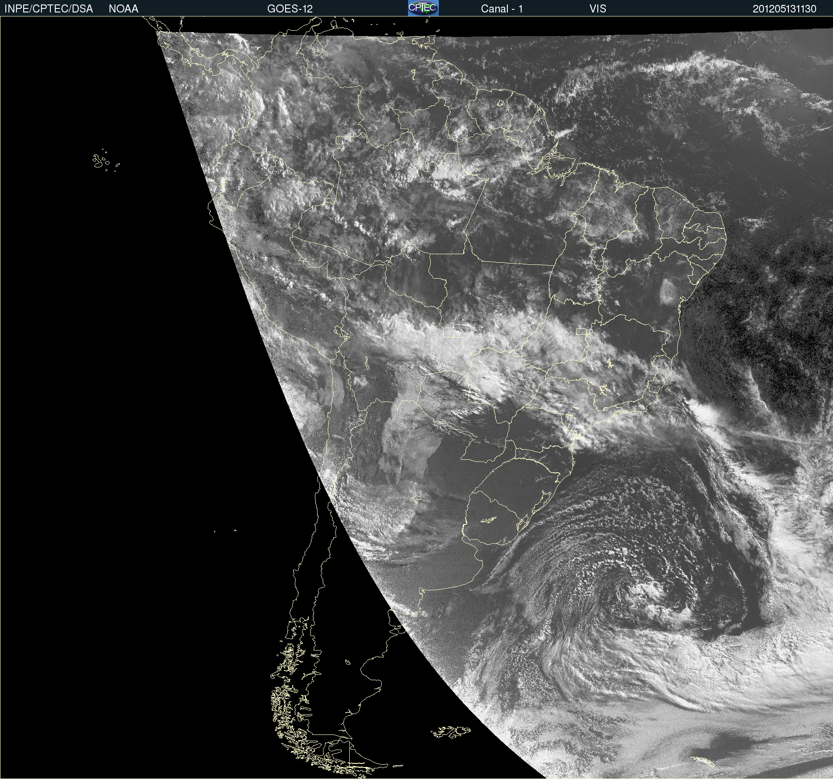Click the 201205131130 timestamp
Image resolution: width=833 pixels, height=779 pixels.
coord(784,9)
